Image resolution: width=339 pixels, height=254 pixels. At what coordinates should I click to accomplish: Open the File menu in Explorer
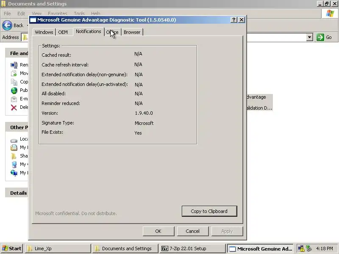point(7,14)
